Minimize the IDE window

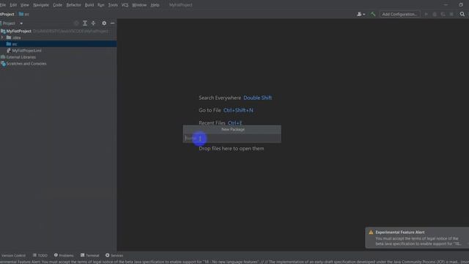pyautogui.click(x=446, y=5)
